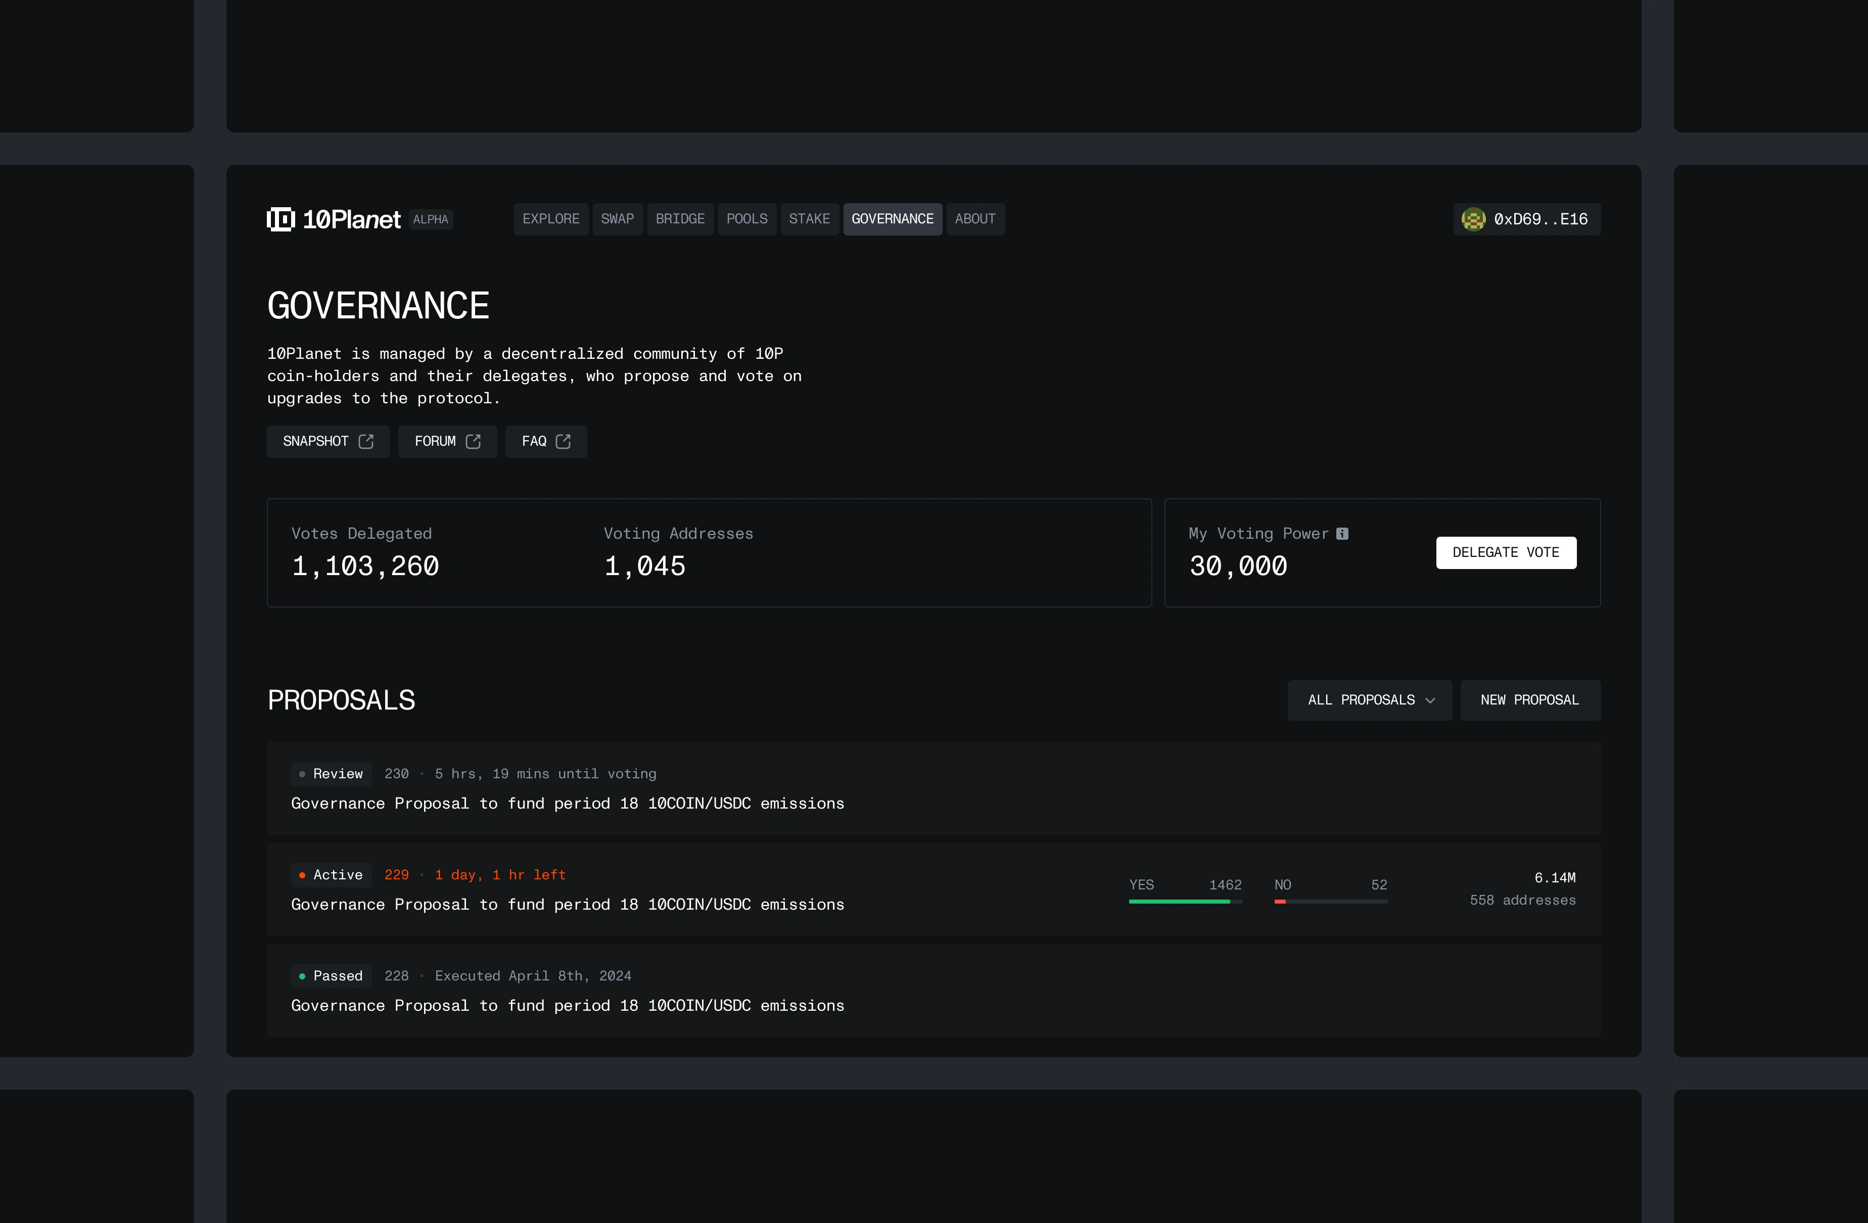The height and width of the screenshot is (1223, 1868).
Task: Click the PROPOSALS section heading
Action: tap(342, 700)
